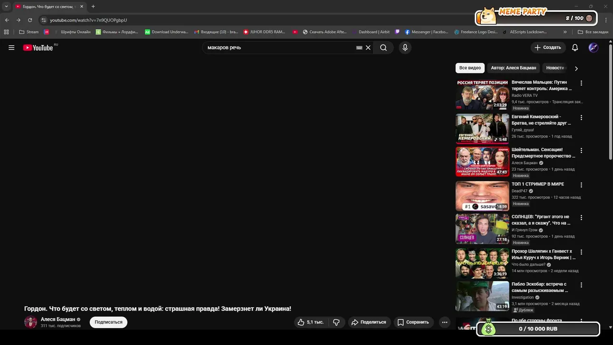
Task: Open options for Пабло Эскобар video
Action: 581,285
